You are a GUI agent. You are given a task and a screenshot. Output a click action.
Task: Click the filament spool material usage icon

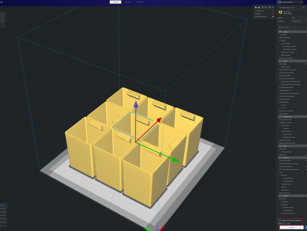(280, 223)
